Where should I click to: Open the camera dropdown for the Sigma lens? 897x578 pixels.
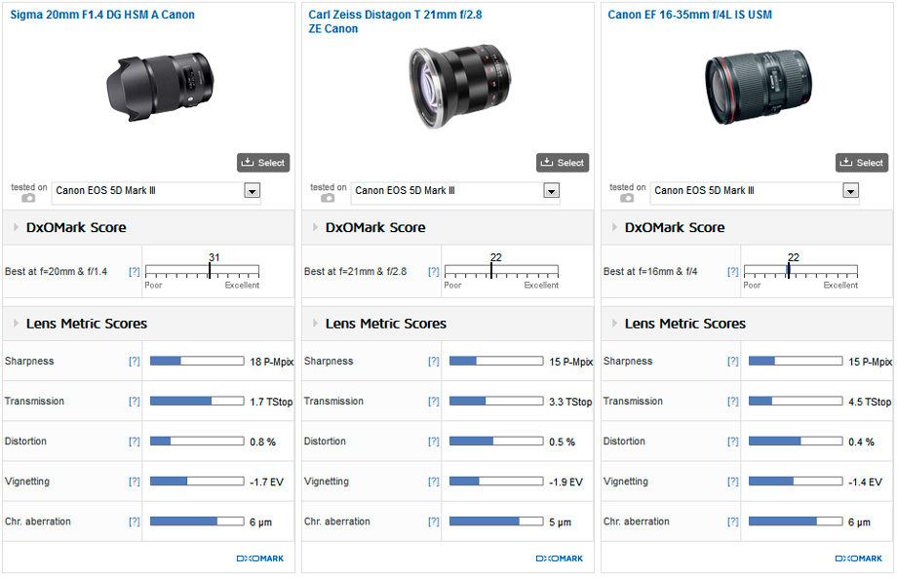253,191
